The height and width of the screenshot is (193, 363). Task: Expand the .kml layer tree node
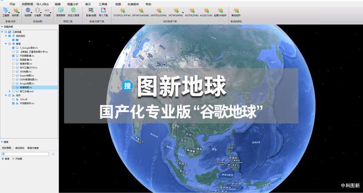pos(10,91)
